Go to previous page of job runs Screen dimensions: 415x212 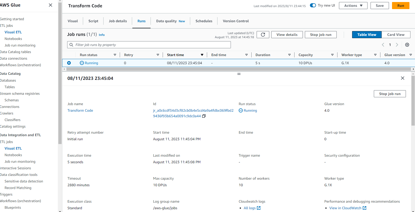tap(383, 45)
